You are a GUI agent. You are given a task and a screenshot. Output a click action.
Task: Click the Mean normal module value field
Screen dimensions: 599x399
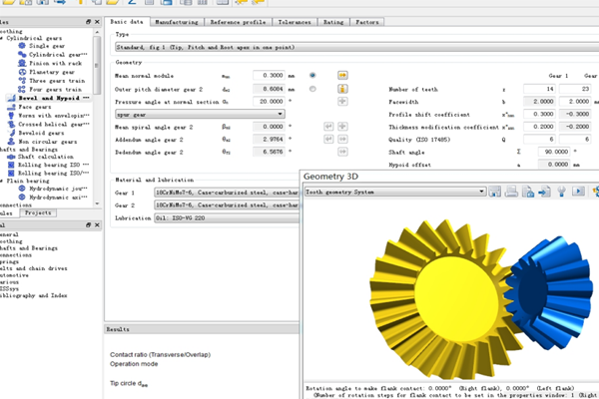click(269, 75)
